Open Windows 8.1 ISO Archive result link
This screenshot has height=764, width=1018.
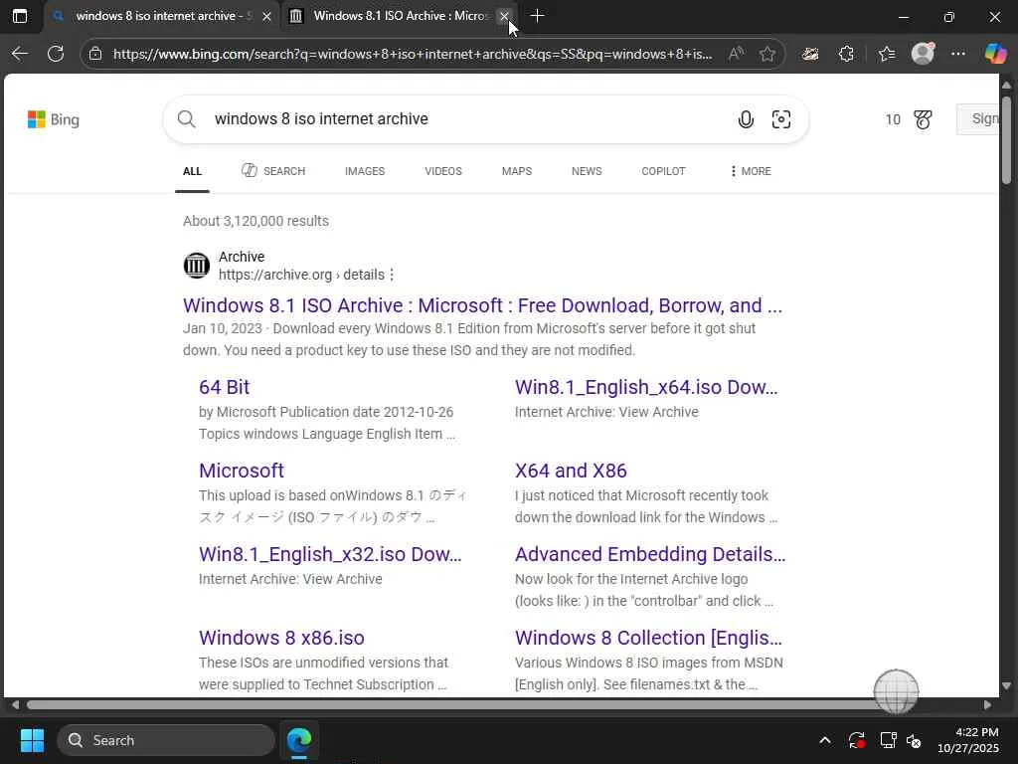pos(482,305)
